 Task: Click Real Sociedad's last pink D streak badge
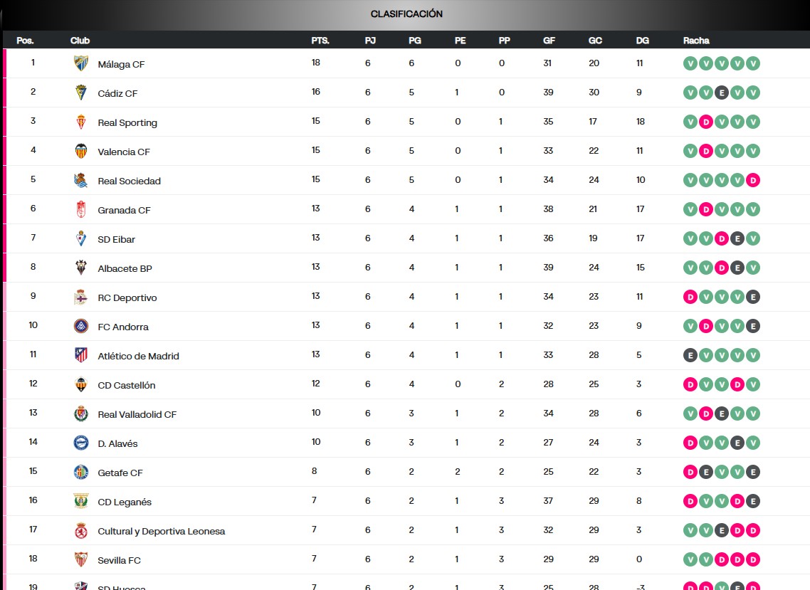click(753, 180)
